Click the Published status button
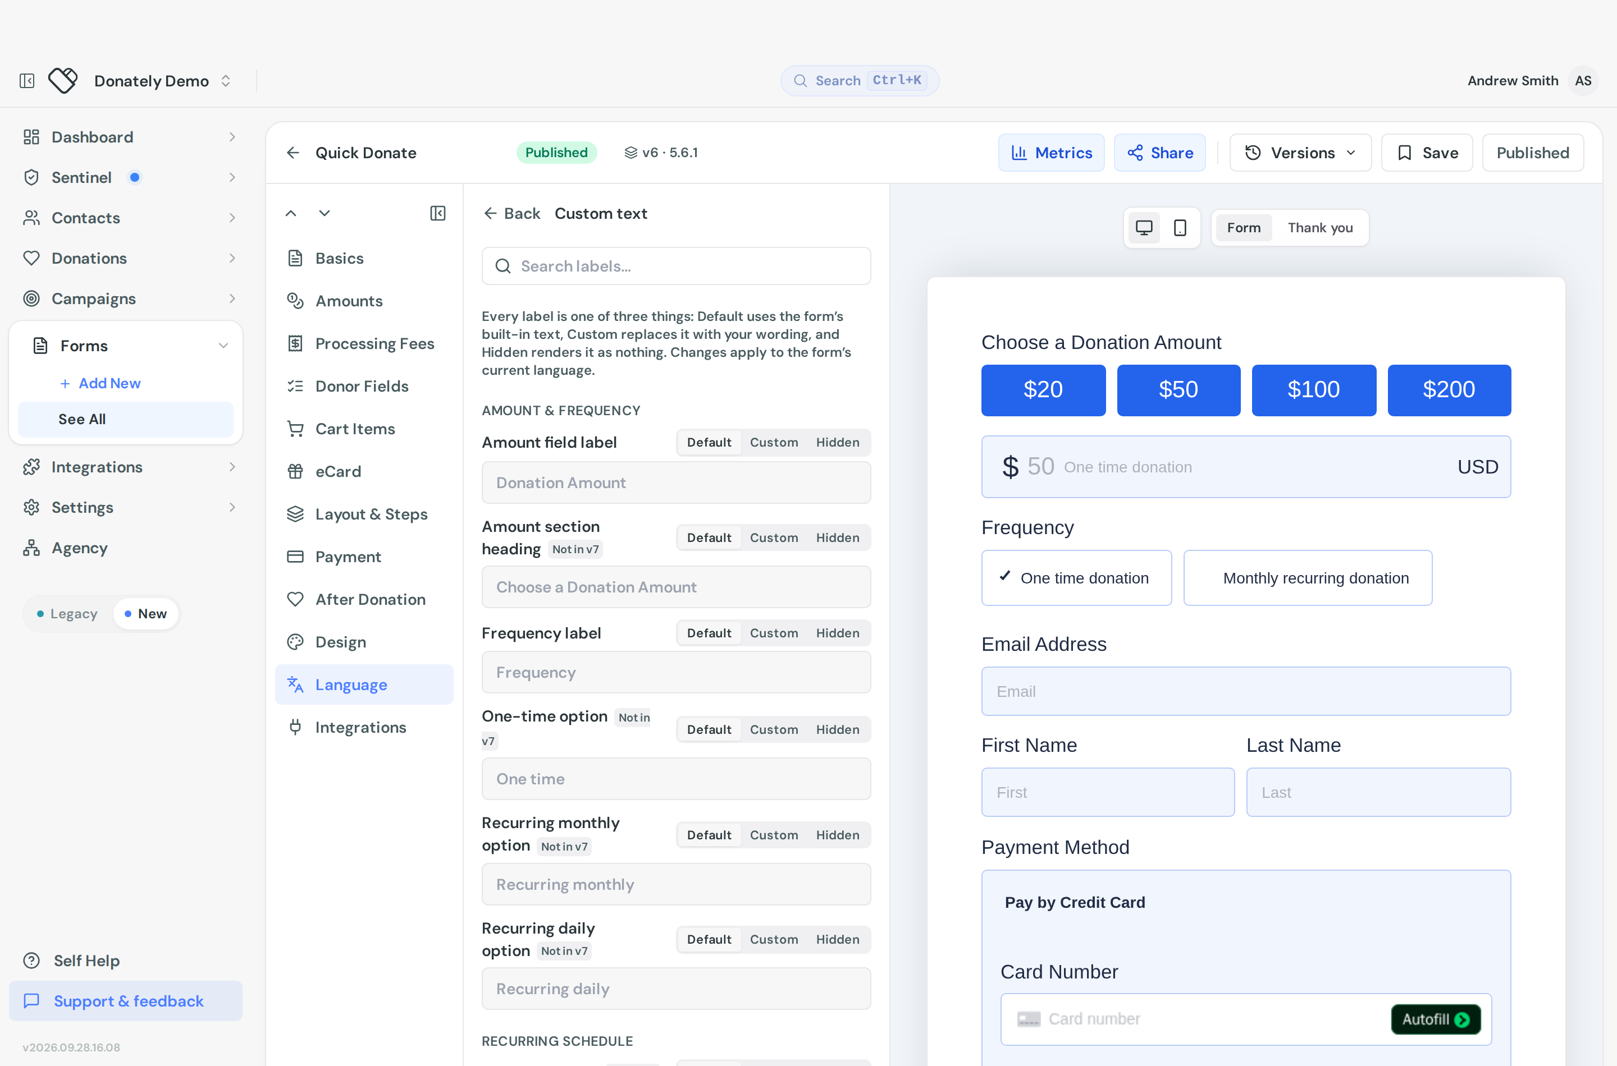 point(1533,153)
